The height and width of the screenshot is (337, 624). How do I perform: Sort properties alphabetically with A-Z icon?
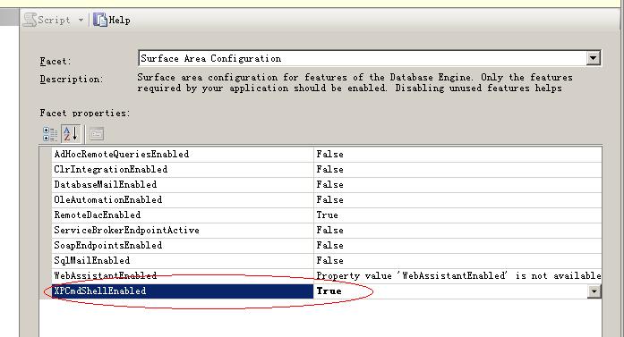click(71, 134)
